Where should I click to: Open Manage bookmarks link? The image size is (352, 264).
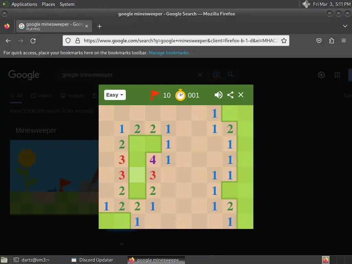(170, 53)
